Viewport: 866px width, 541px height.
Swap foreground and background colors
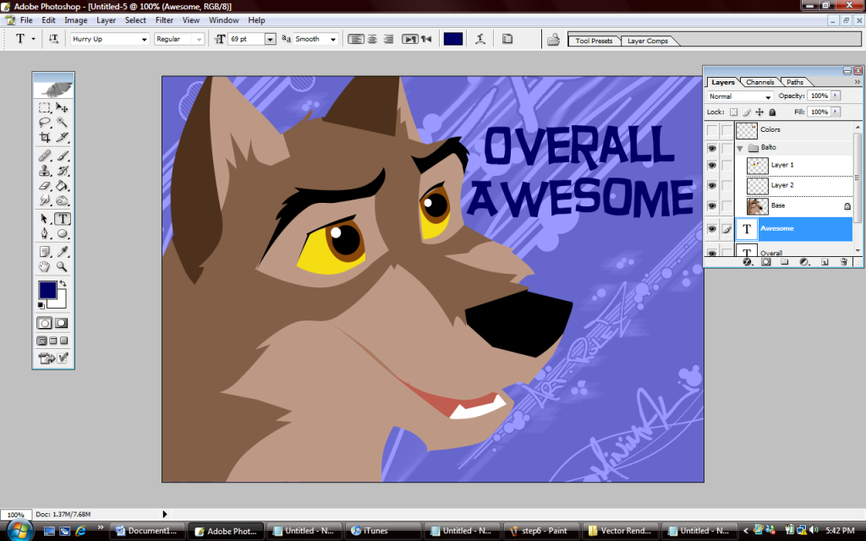pos(63,284)
